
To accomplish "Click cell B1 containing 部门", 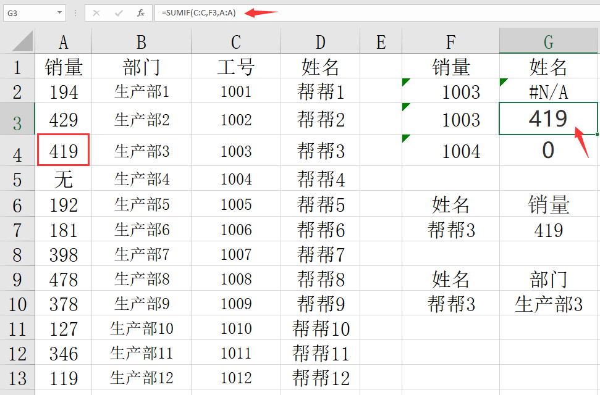I will pyautogui.click(x=142, y=66).
